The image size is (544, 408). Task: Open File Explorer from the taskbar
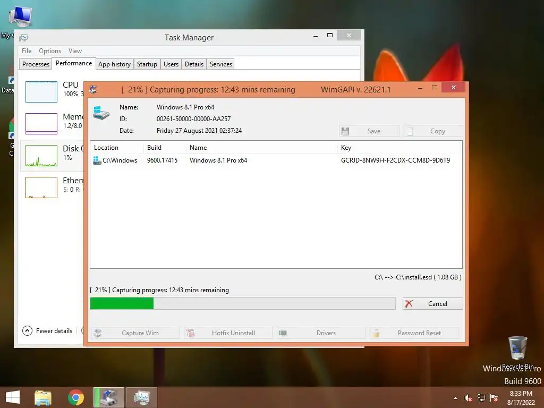(43, 397)
